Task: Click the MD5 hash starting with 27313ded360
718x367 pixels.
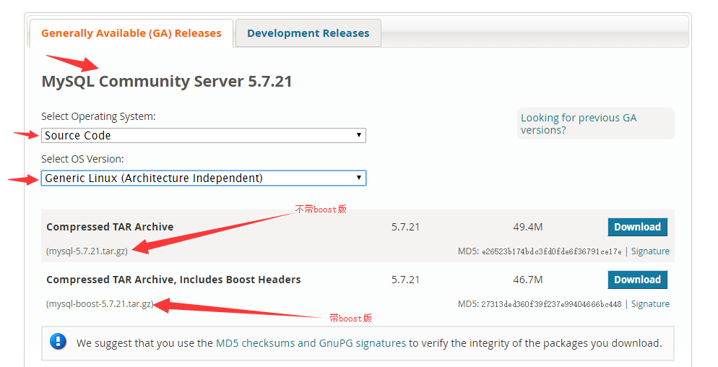Action: (551, 304)
